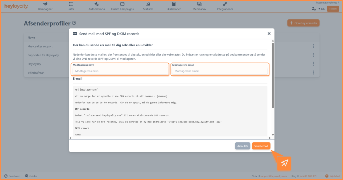Click the dialog's vertical scrollbar
This screenshot has width=343, height=180.
click(273, 75)
